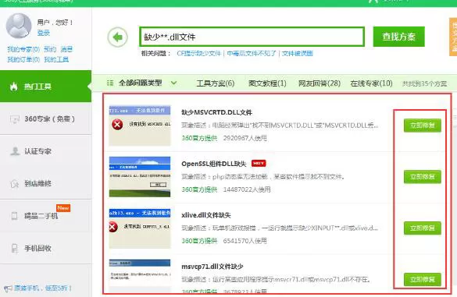
Task: Select 精品二手机 phone icon item
Action: 46,216
